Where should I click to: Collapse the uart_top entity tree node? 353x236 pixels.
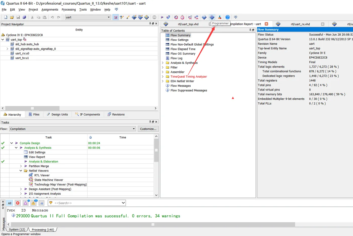tap(3, 40)
